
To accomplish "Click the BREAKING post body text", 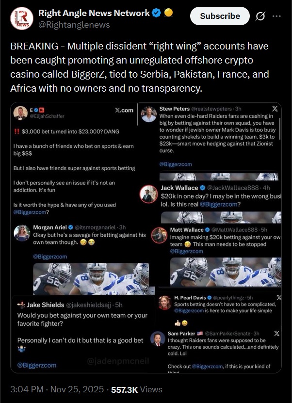I will pos(140,67).
